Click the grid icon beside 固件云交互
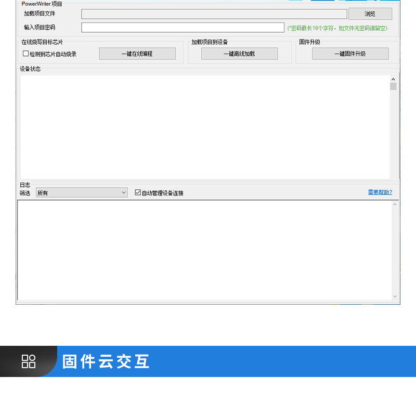Viewport: 416px width, 416px height. click(29, 361)
